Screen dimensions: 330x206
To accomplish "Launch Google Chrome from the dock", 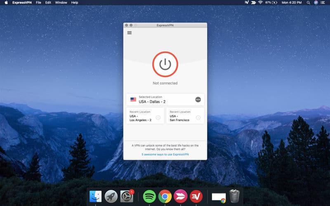I will [x=165, y=197].
